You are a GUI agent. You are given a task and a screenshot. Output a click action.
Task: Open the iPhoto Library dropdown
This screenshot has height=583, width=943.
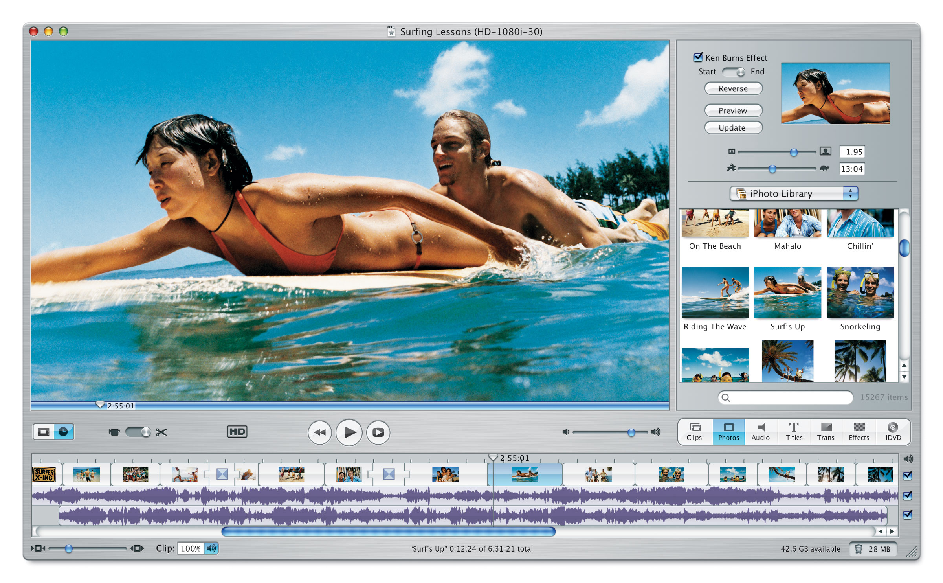point(794,193)
